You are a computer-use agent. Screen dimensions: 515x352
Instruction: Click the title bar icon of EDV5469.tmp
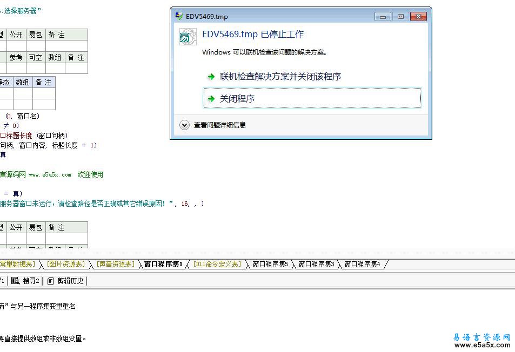pos(179,16)
